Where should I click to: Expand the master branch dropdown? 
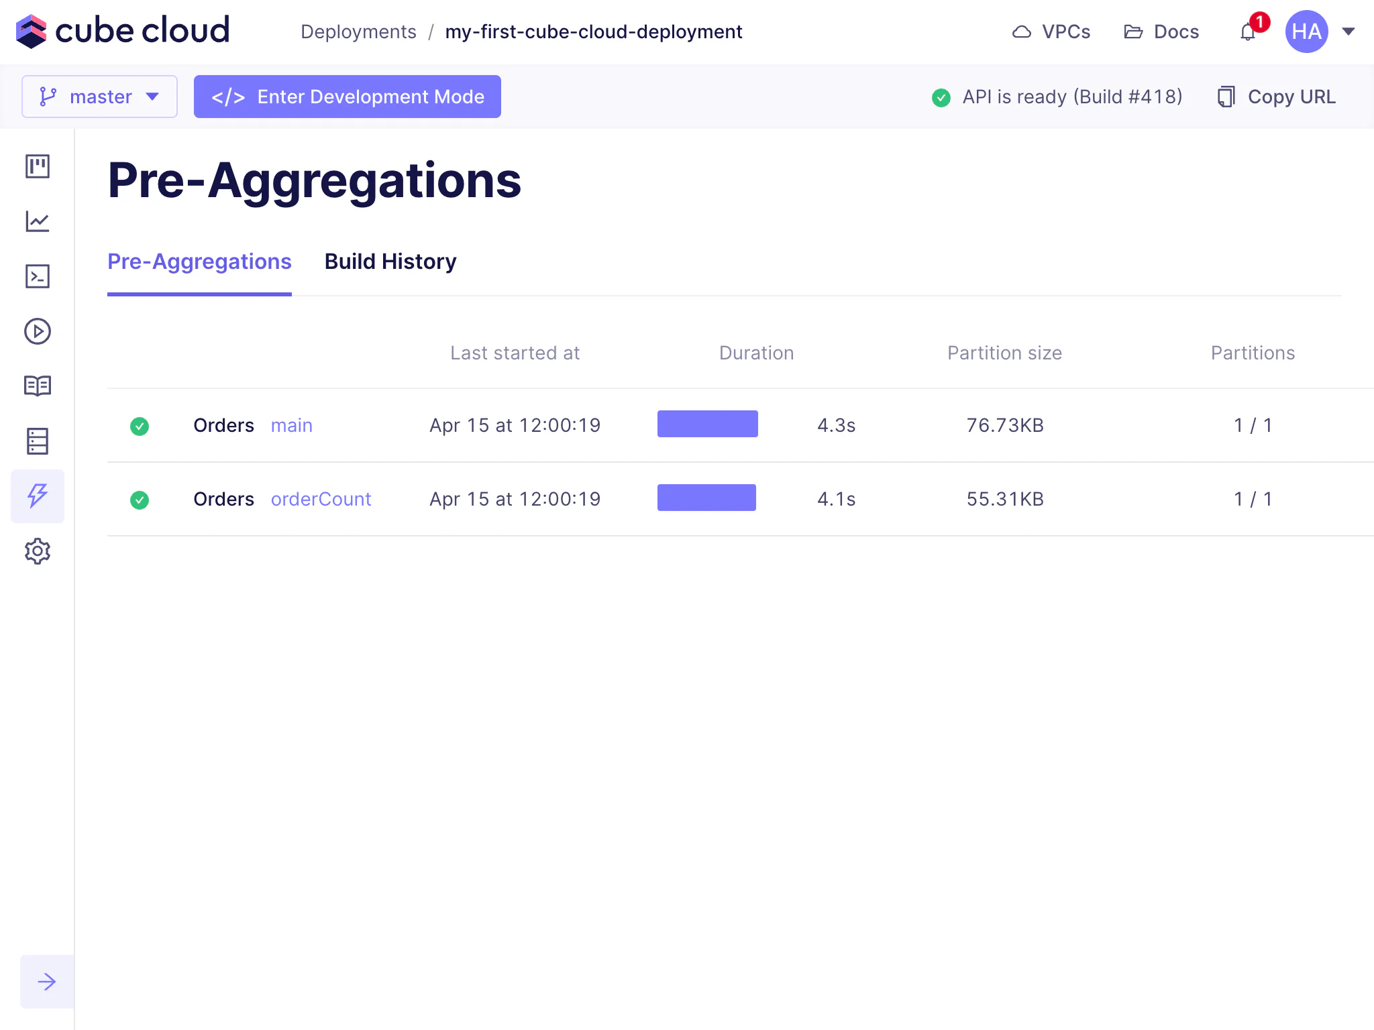pyautogui.click(x=99, y=97)
